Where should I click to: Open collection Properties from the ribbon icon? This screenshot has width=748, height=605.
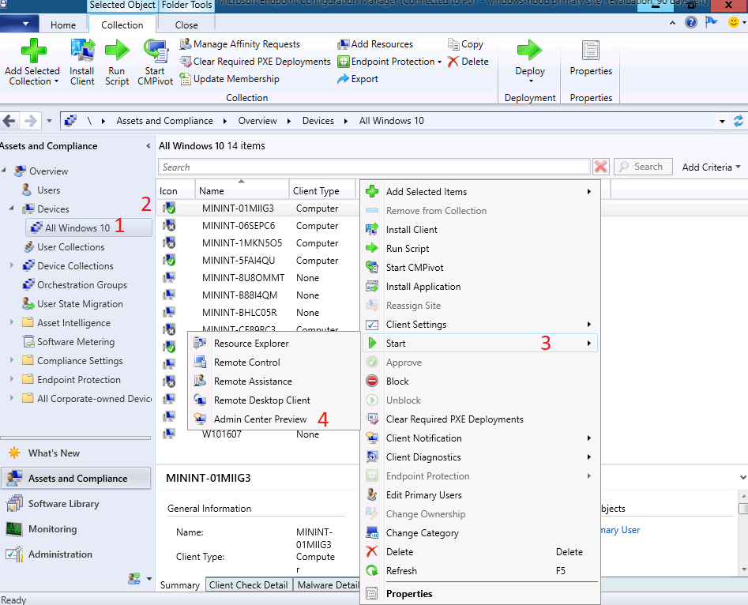pos(591,51)
